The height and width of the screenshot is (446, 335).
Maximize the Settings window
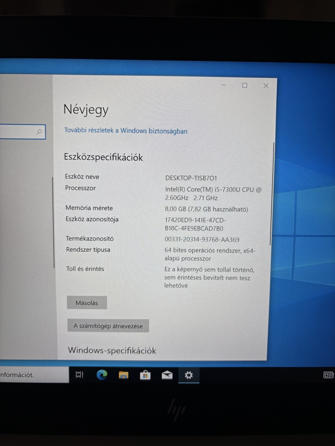(x=244, y=85)
